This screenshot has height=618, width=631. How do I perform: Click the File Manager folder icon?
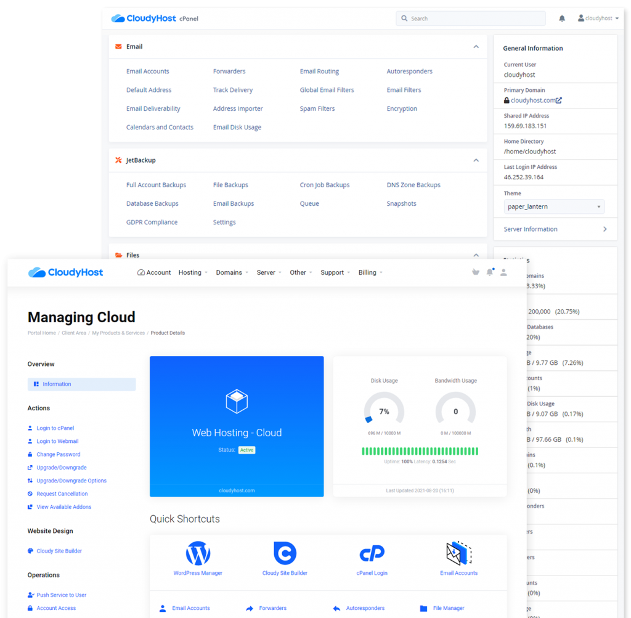[423, 609]
